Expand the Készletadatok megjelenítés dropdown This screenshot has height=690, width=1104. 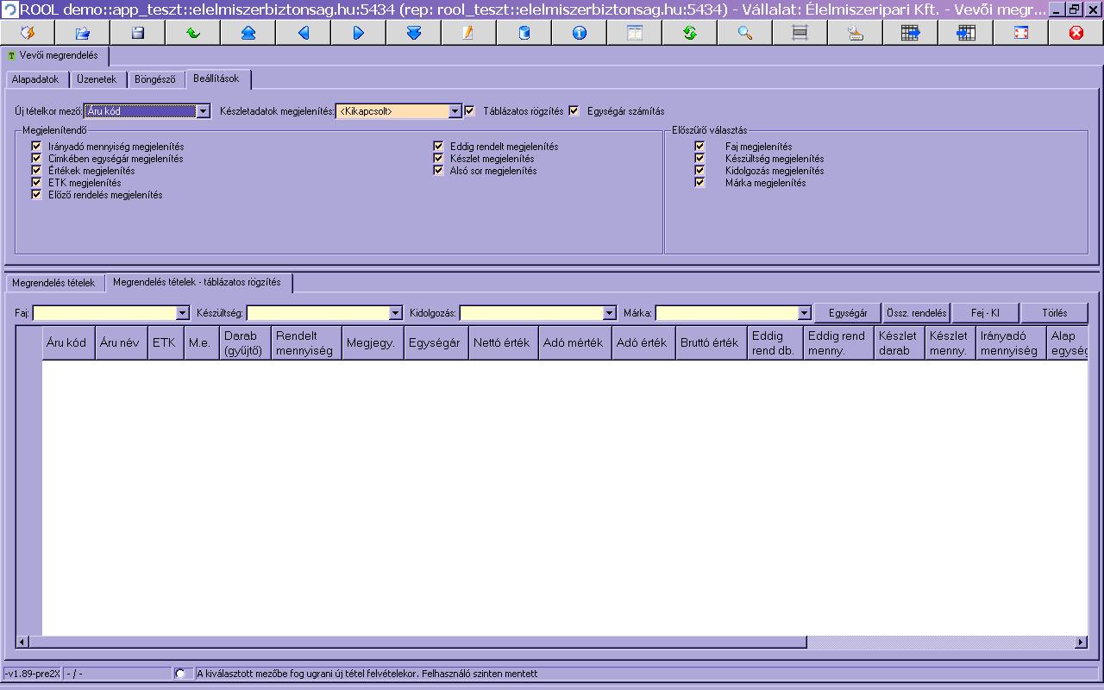tap(455, 111)
